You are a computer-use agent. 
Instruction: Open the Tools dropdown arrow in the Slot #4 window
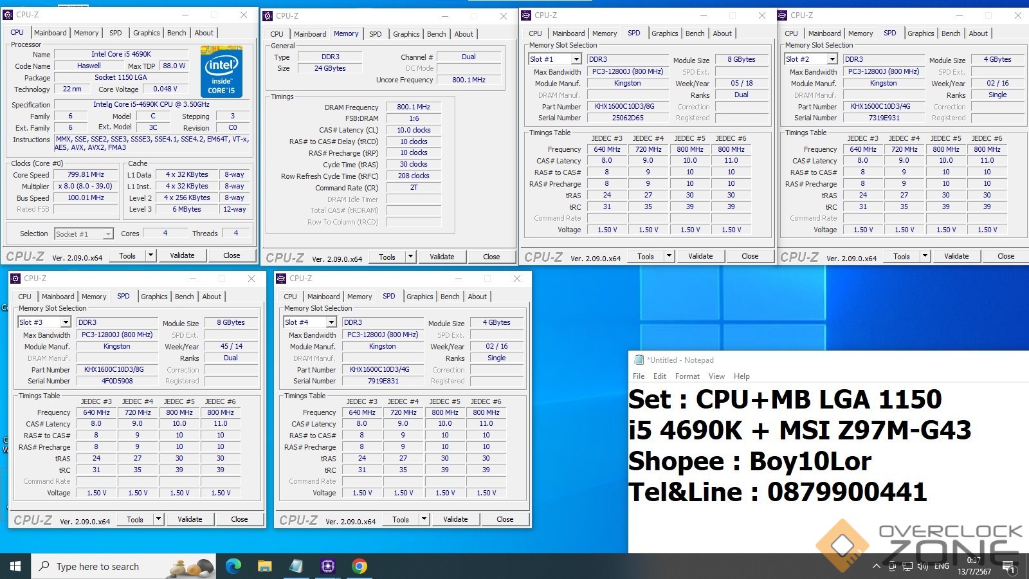424,519
